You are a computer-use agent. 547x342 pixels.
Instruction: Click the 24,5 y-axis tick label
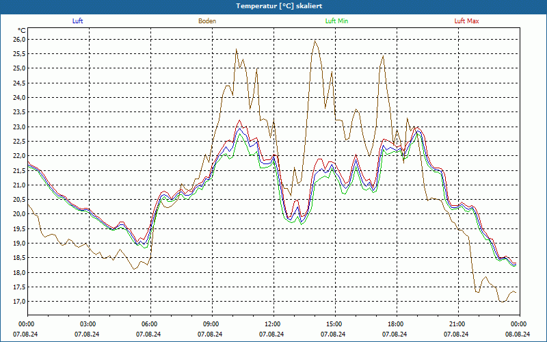(x=18, y=83)
